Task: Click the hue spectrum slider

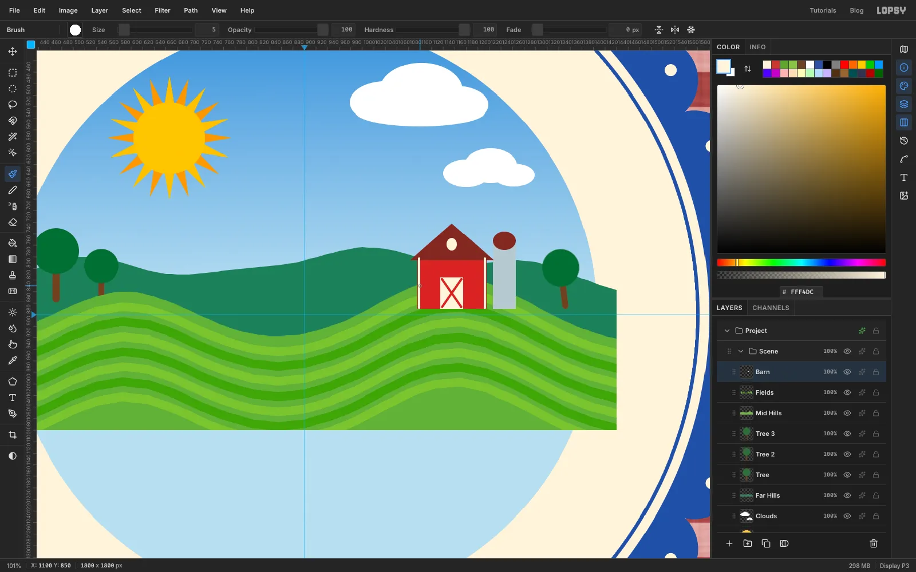Action: coord(801,263)
